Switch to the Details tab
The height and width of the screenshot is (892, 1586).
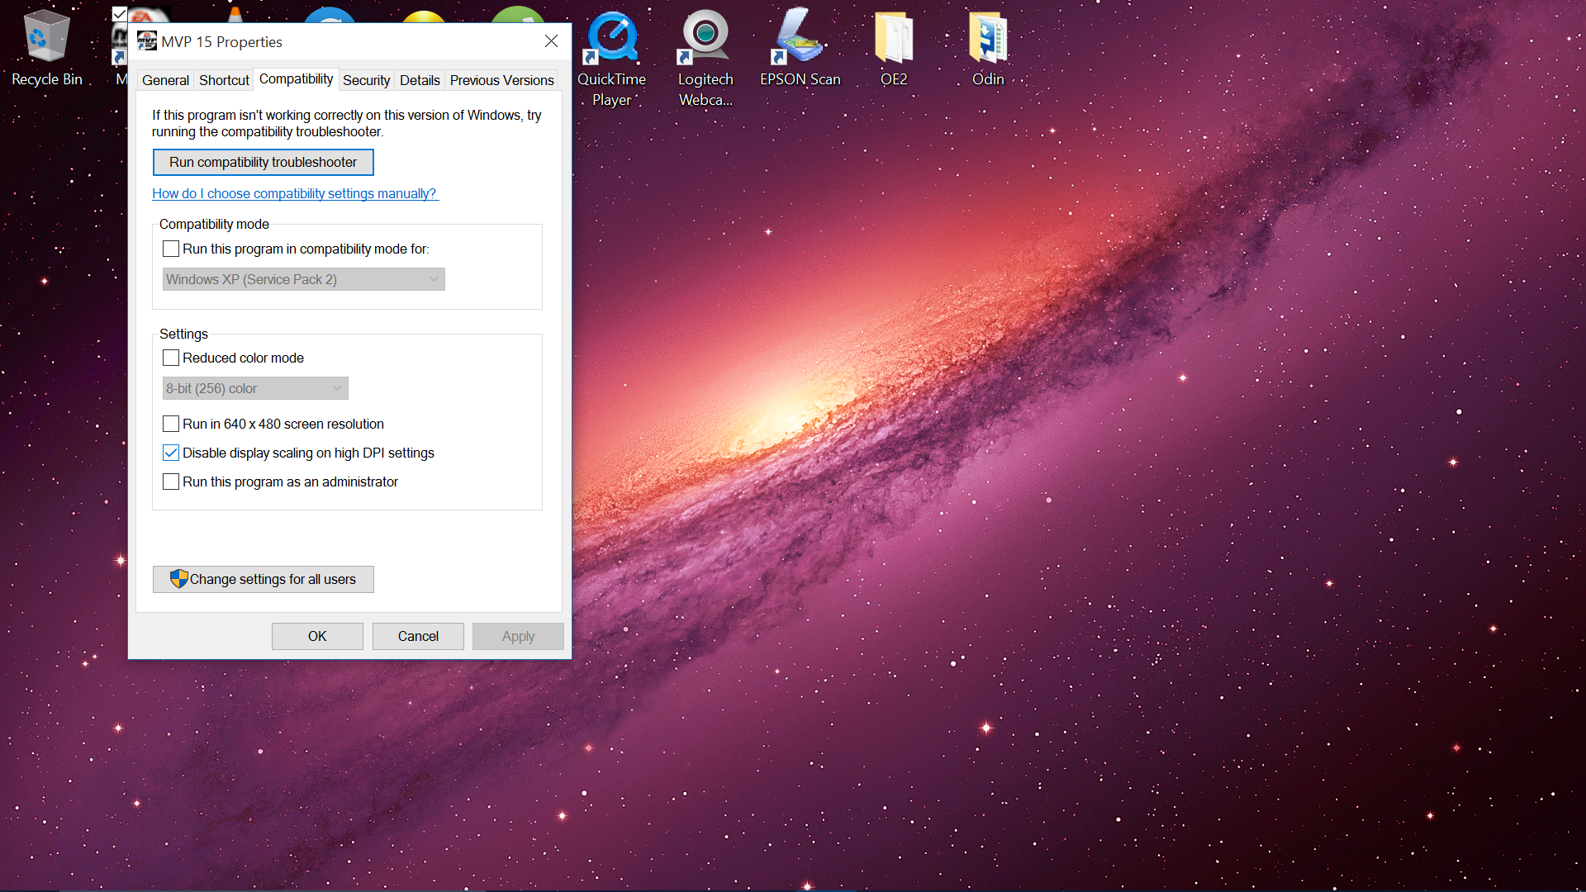point(420,80)
